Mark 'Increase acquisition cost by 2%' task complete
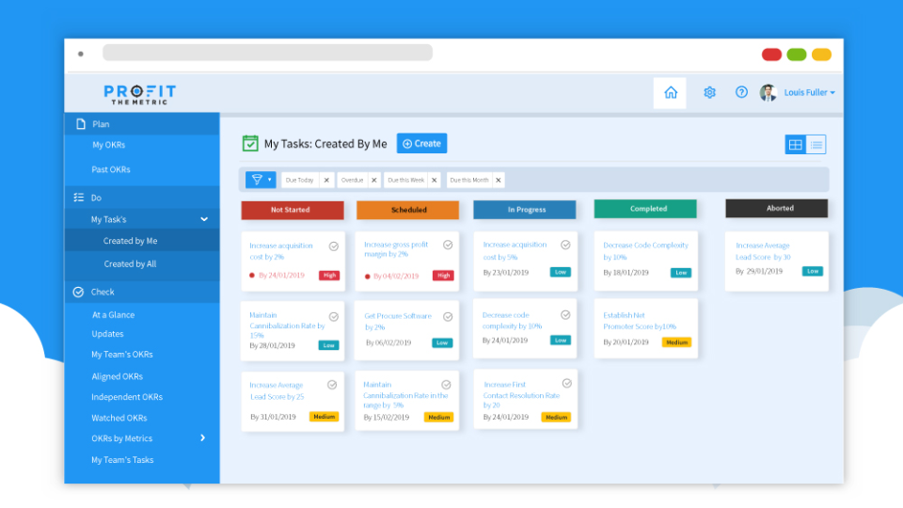Viewport: 903px width, 508px height. coord(333,246)
